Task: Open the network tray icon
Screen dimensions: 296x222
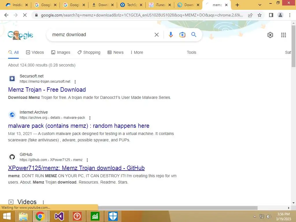Action: pos(262,217)
